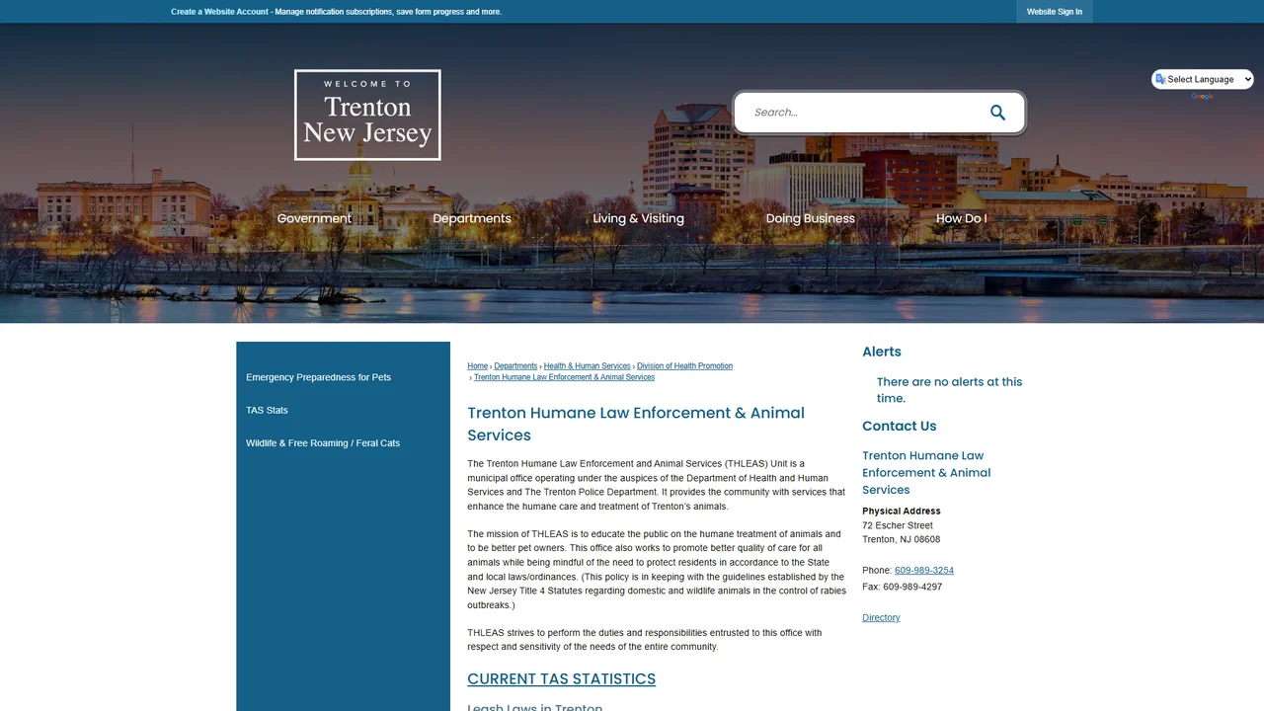Click the 'Fax: 609-989-4297' text
The image size is (1264, 711).
point(902,587)
